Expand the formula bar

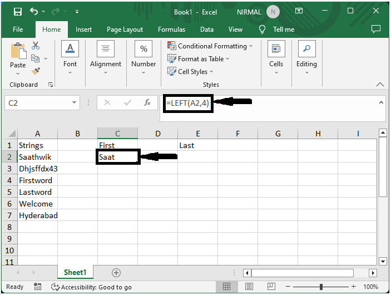[381, 102]
